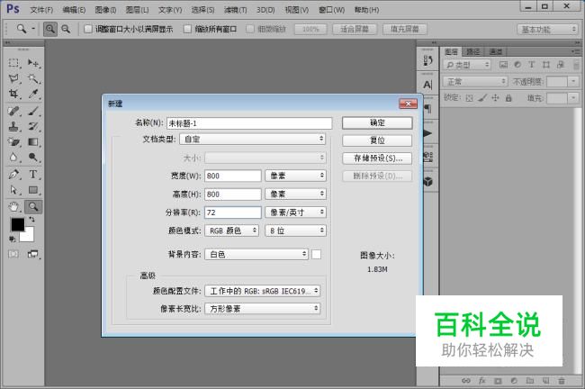Screen dimensions: 585x389
Task: Toggle lock all padlock icon
Action: pyautogui.click(x=508, y=98)
